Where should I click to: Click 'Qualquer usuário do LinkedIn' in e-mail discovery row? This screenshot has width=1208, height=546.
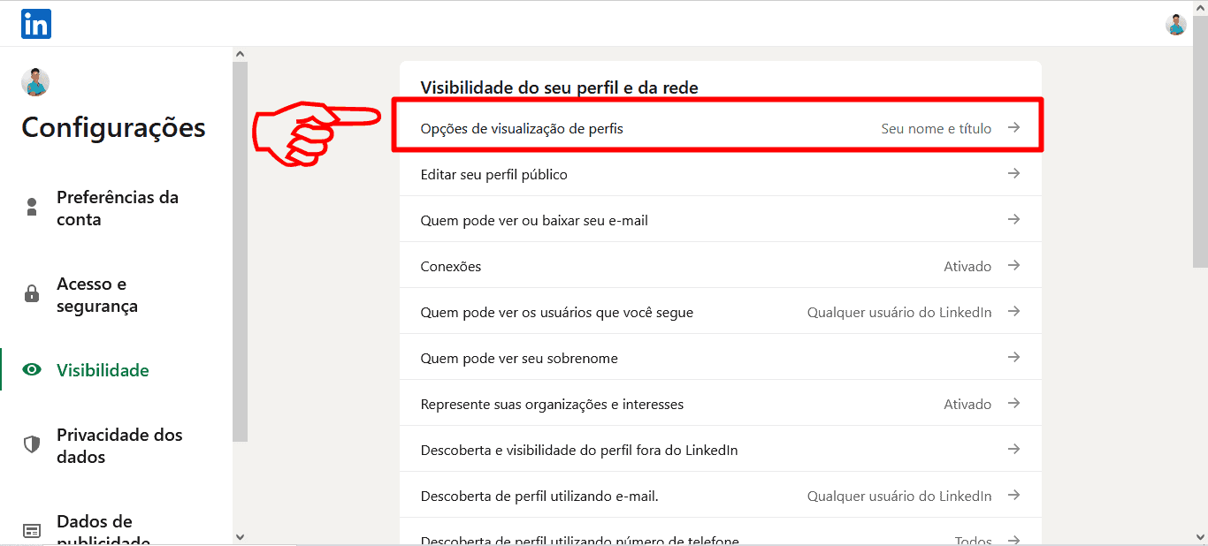point(899,497)
